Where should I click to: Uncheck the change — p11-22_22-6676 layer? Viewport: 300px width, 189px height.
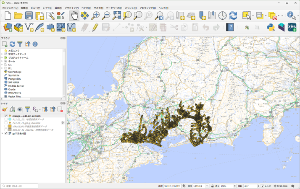pyautogui.click(x=6, y=116)
